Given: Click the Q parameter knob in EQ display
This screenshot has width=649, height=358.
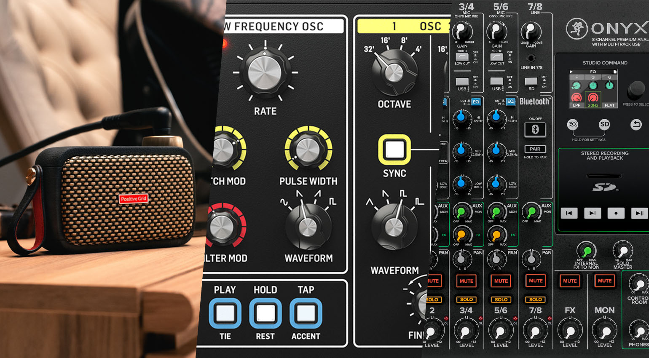Looking at the screenshot, I should (x=593, y=85).
